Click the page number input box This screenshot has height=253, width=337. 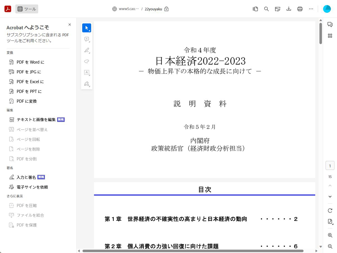click(330, 166)
